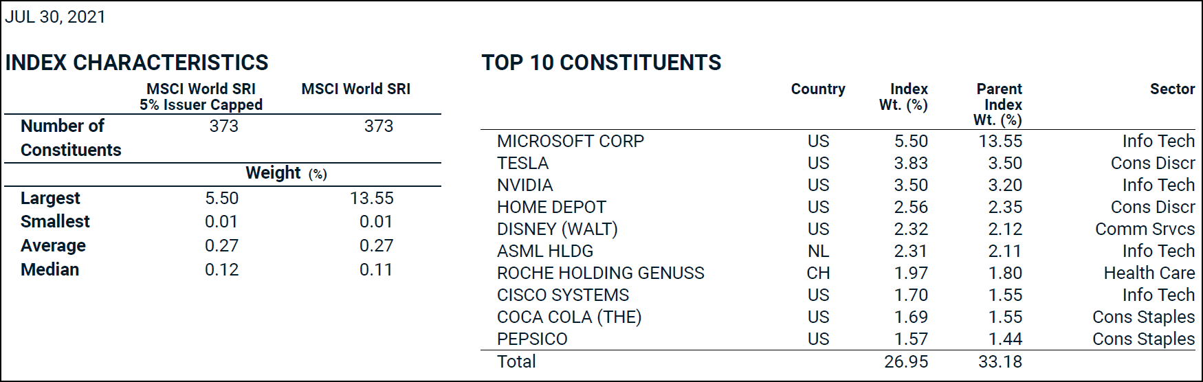This screenshot has width=1203, height=382.
Task: Select the HOME DEPOT row label
Action: click(551, 207)
